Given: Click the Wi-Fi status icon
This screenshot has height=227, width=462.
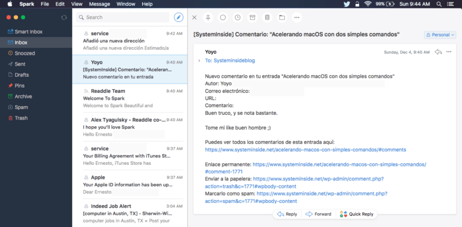Looking at the screenshot, I should point(367,4).
